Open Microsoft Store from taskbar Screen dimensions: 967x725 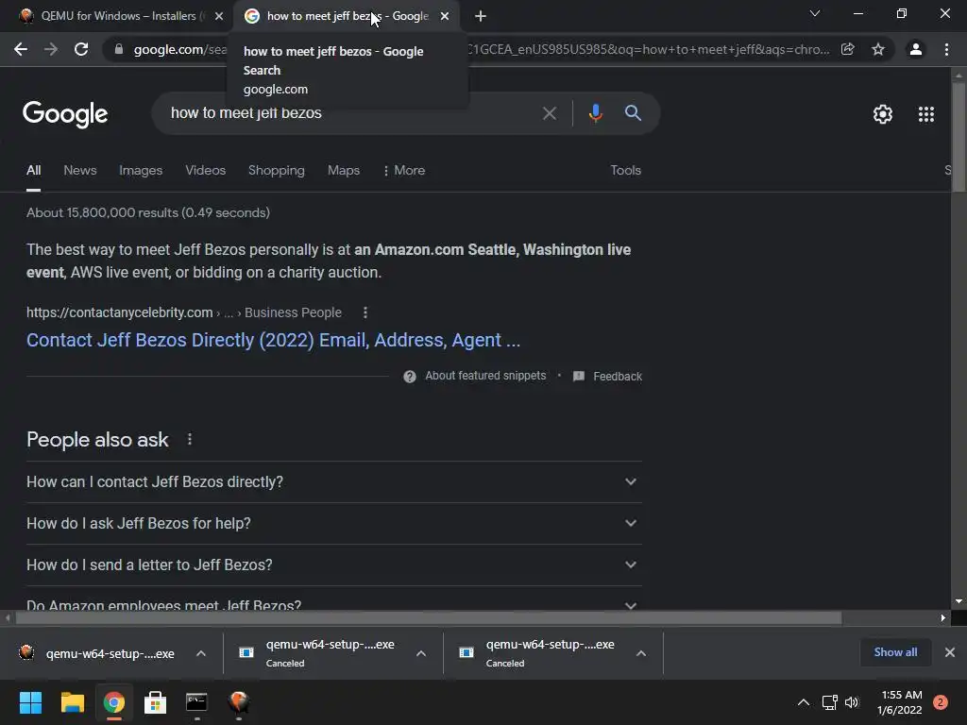[156, 702]
